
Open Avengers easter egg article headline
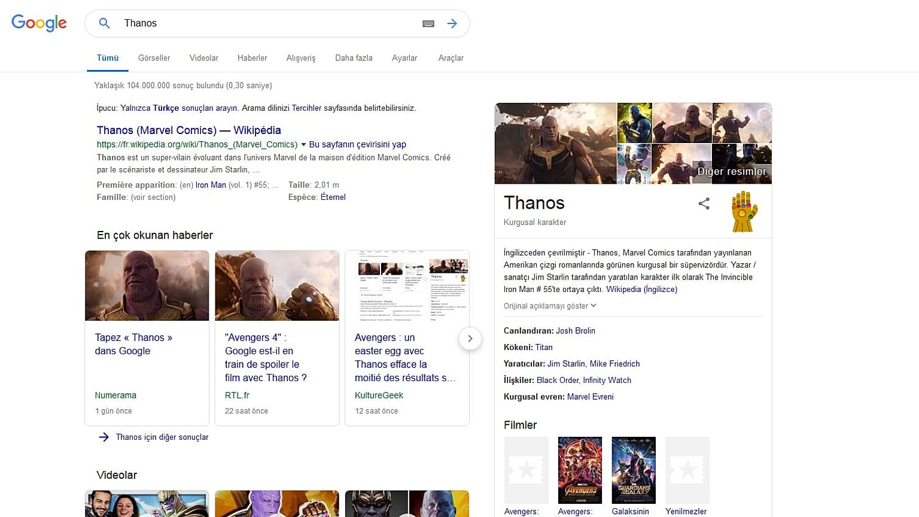(405, 358)
